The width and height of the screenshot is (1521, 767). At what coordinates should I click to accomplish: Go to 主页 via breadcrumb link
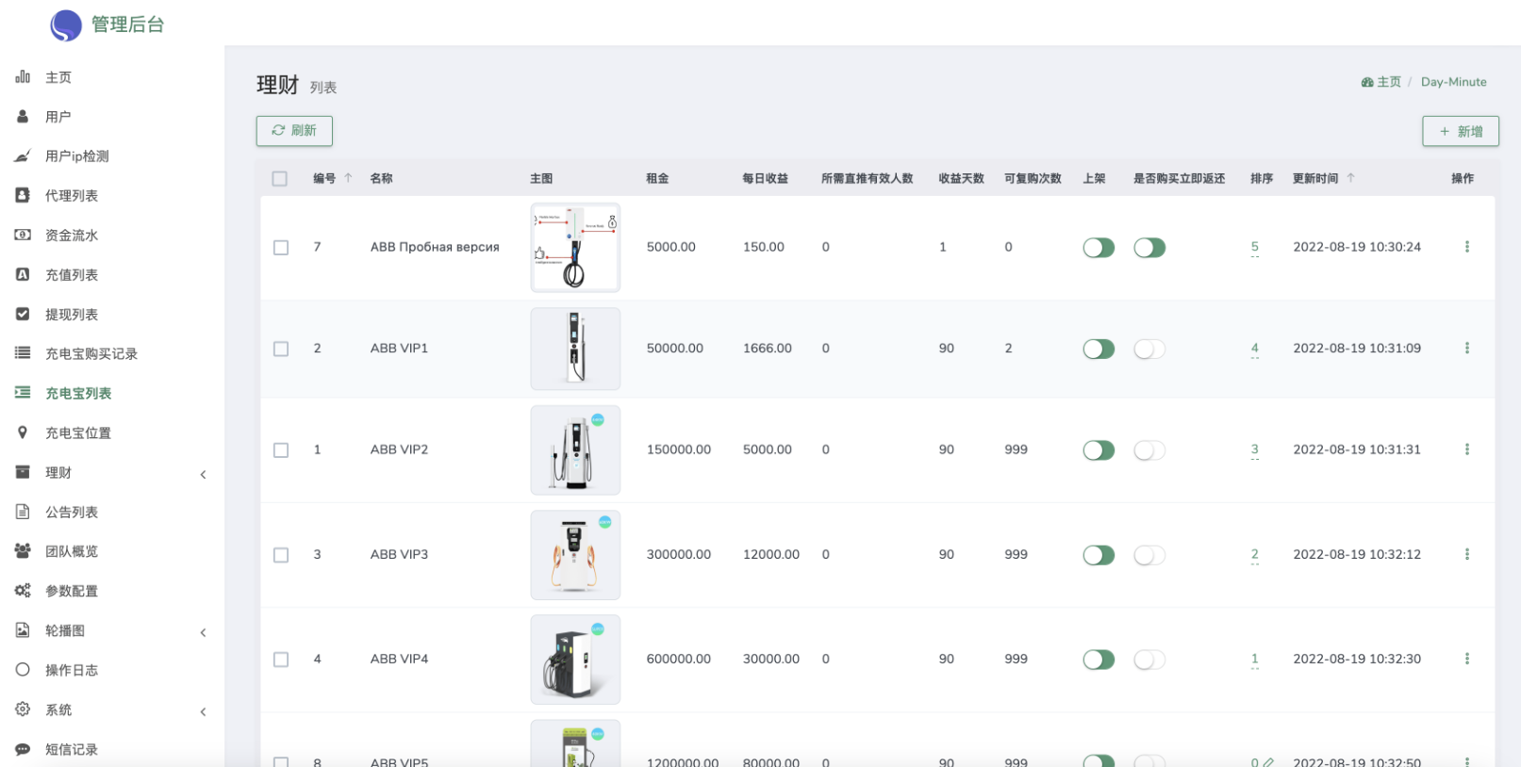1381,82
